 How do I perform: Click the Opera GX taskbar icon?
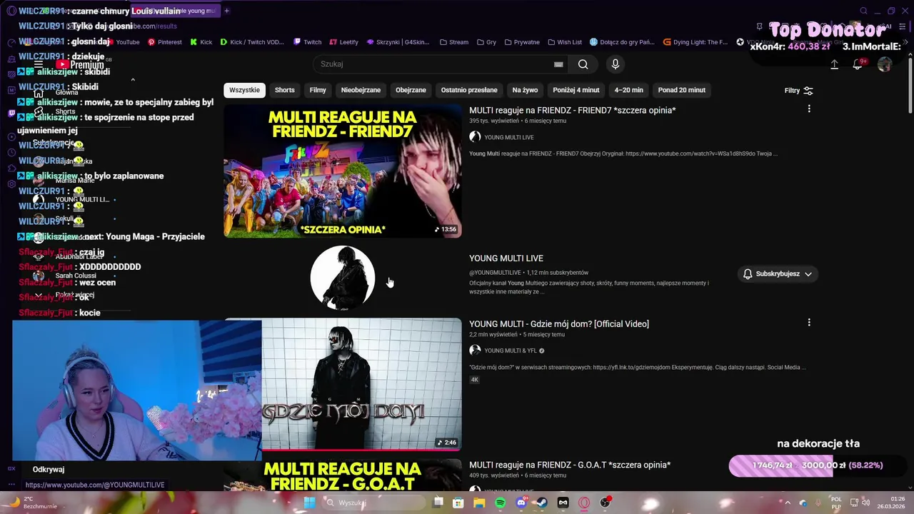click(584, 503)
